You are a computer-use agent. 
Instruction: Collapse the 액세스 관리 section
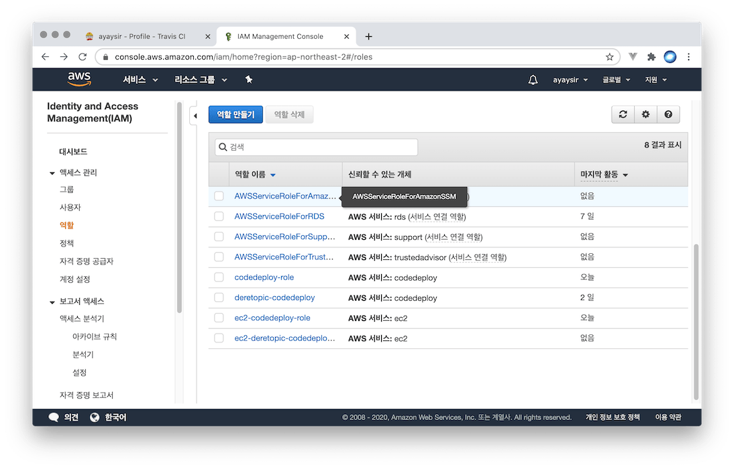click(52, 173)
